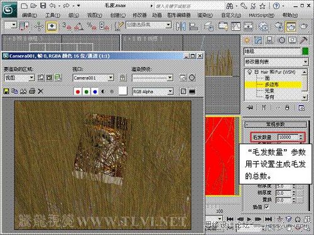
Task: Click the pin stack icon under modifier list
Action: coord(250,108)
